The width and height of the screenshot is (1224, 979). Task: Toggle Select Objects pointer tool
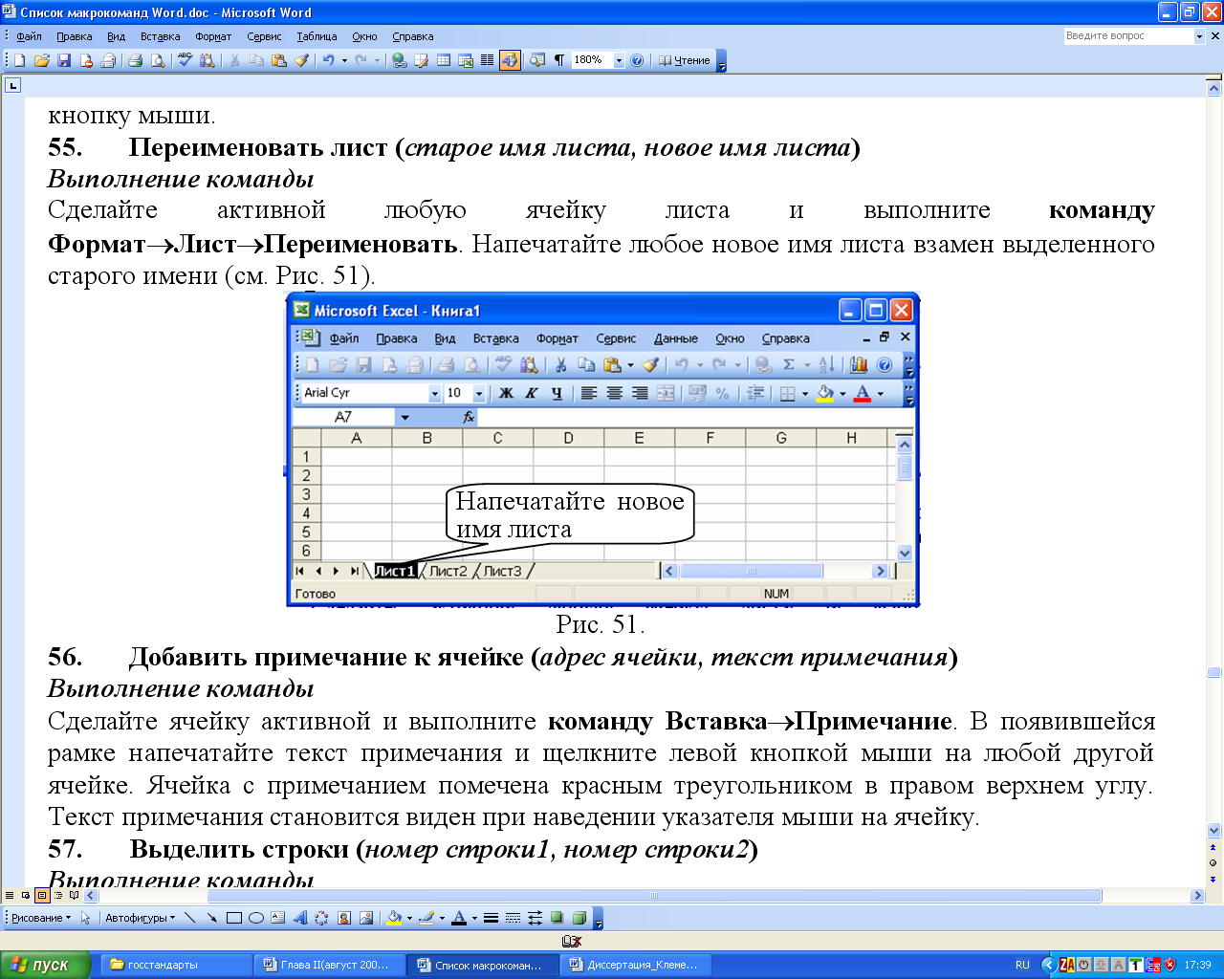click(x=86, y=918)
